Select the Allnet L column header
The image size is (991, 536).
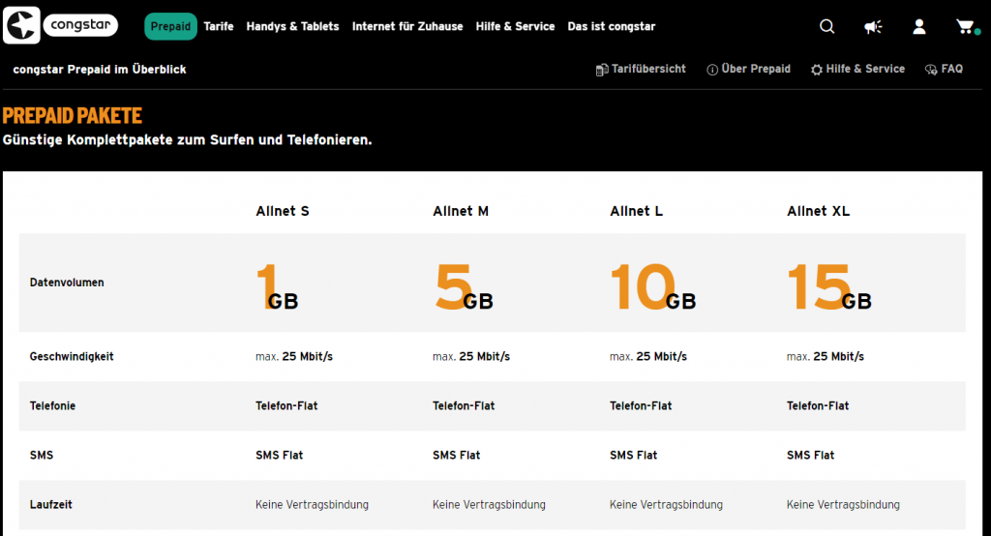[x=637, y=211]
